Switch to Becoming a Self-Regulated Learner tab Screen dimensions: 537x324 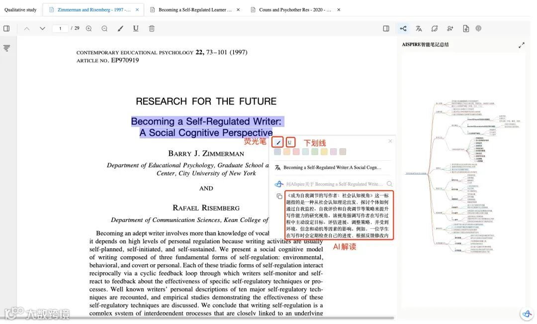pyautogui.click(x=195, y=9)
